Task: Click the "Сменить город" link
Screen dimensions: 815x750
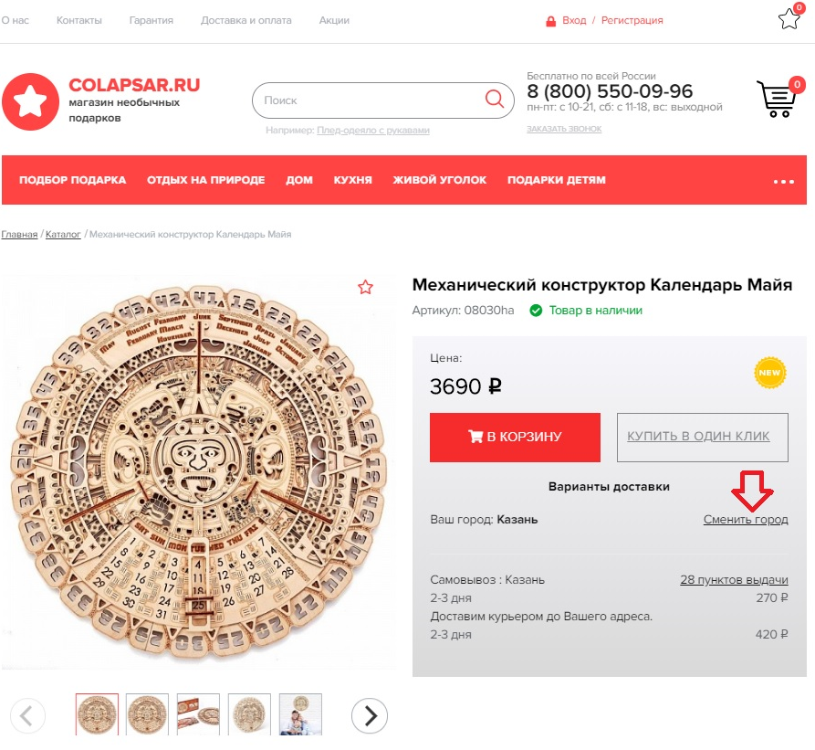Action: click(x=746, y=520)
